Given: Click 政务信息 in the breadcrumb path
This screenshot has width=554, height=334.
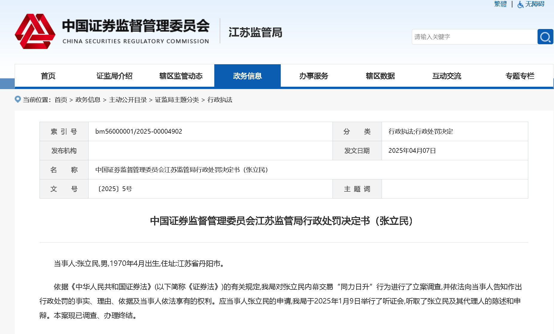Looking at the screenshot, I should (88, 100).
